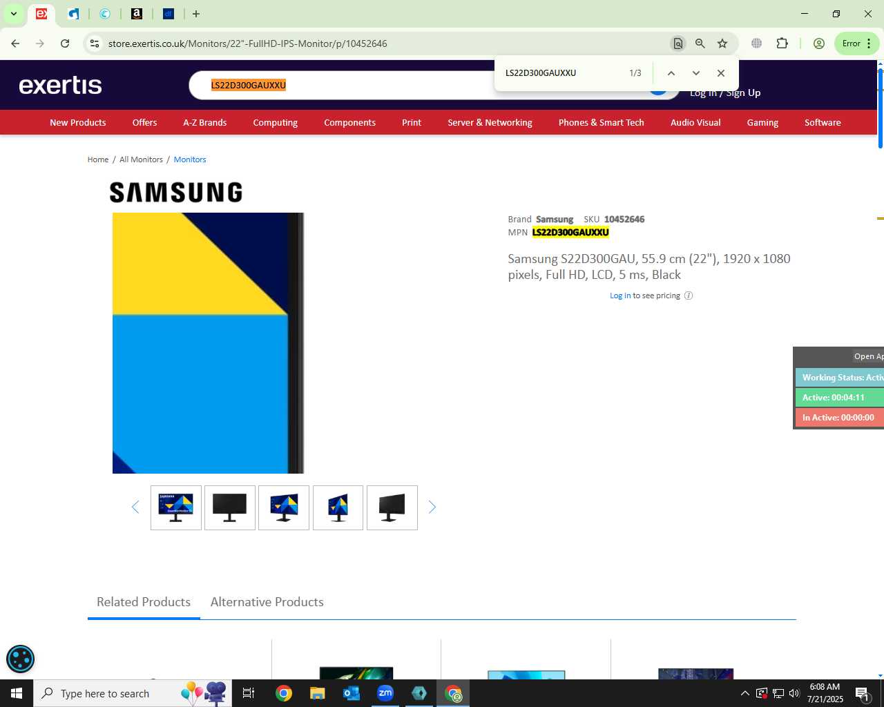The width and height of the screenshot is (884, 707).
Task: Go back to the previous browser page
Action: [15, 43]
